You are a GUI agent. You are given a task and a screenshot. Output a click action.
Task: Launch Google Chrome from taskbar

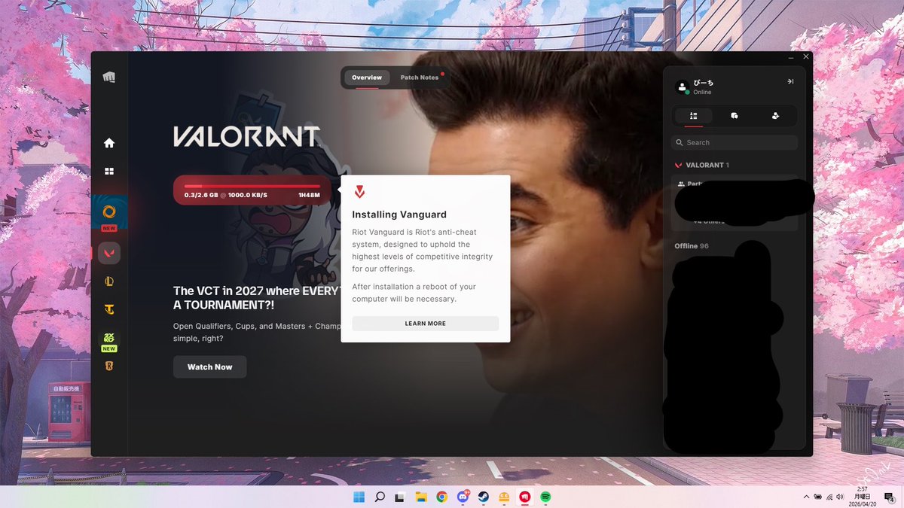441,497
